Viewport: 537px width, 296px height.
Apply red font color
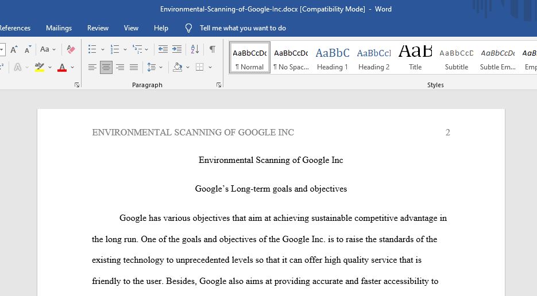tap(62, 67)
